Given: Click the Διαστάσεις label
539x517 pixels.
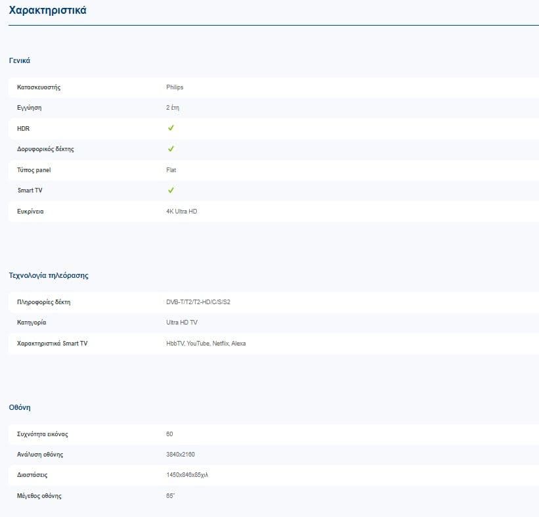Looking at the screenshot, I should tap(32, 475).
